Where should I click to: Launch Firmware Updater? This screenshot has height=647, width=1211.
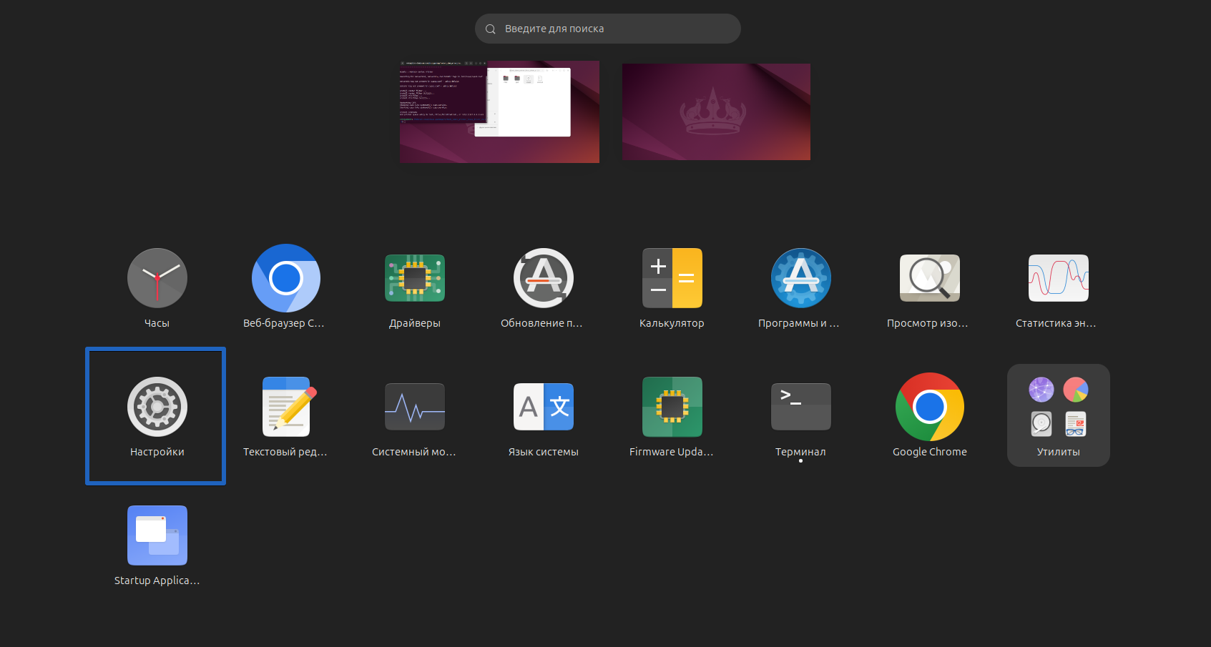[x=672, y=408]
